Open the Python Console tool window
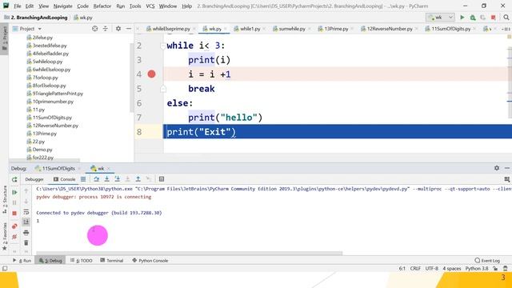The height and width of the screenshot is (288, 512). point(150,261)
